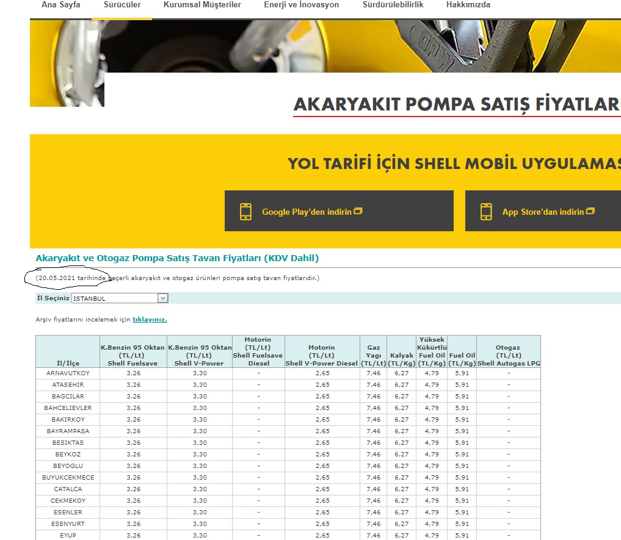Click 5,91 Fuel Oil price in CATALCA row
Screen dimensions: 621x540
[x=462, y=489]
